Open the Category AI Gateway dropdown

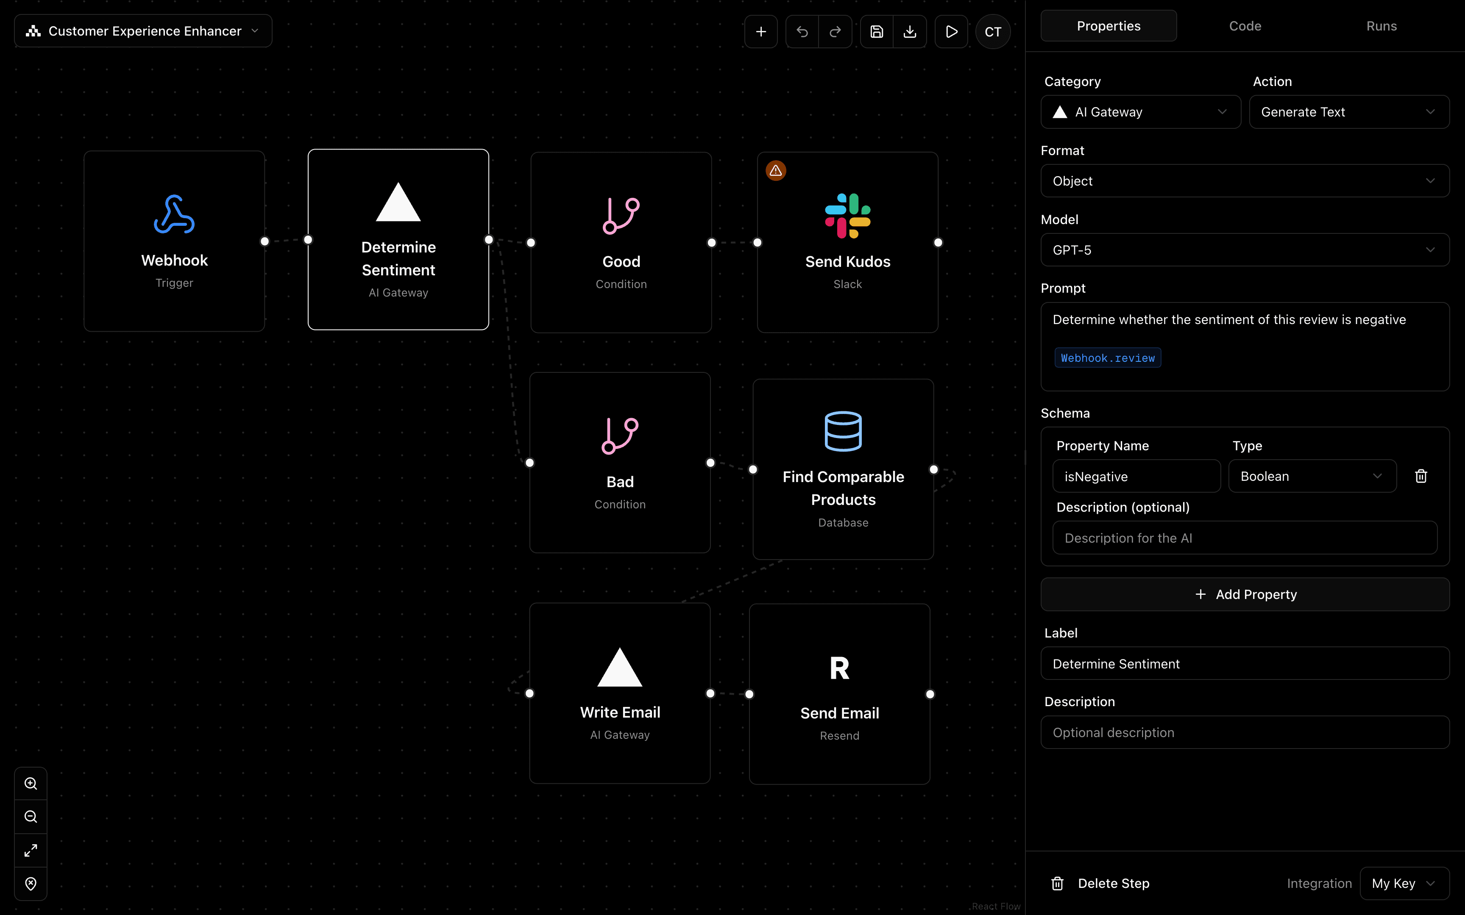(x=1141, y=111)
